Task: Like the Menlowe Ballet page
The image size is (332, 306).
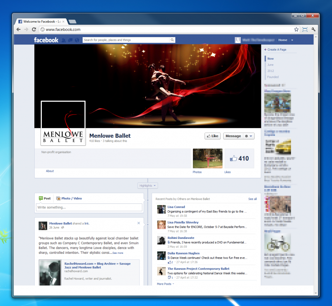Action: [x=212, y=136]
